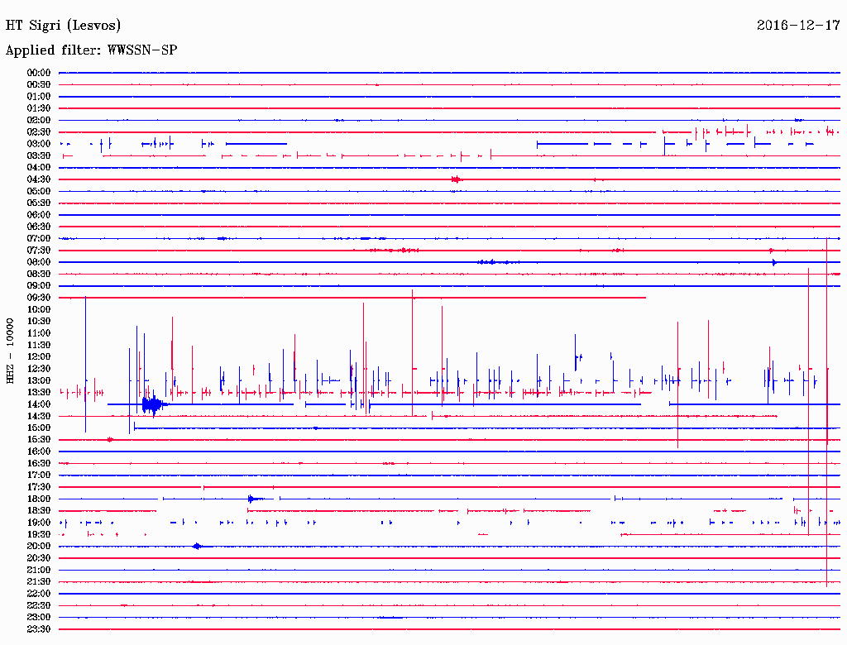This screenshot has width=847, height=645.
Task: Click the '02:30' time label
Action: point(39,131)
